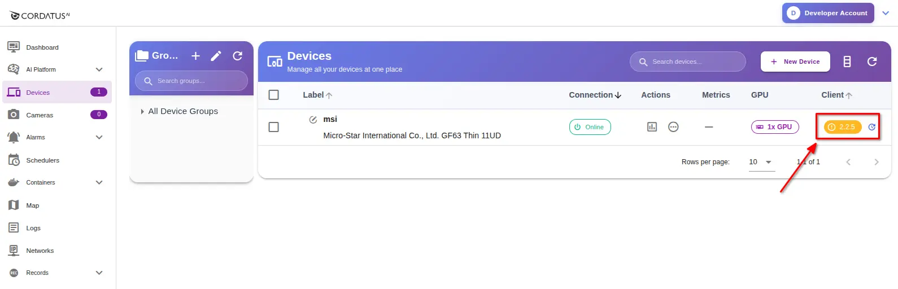Click the New Device button
The width and height of the screenshot is (898, 289).
click(x=795, y=62)
